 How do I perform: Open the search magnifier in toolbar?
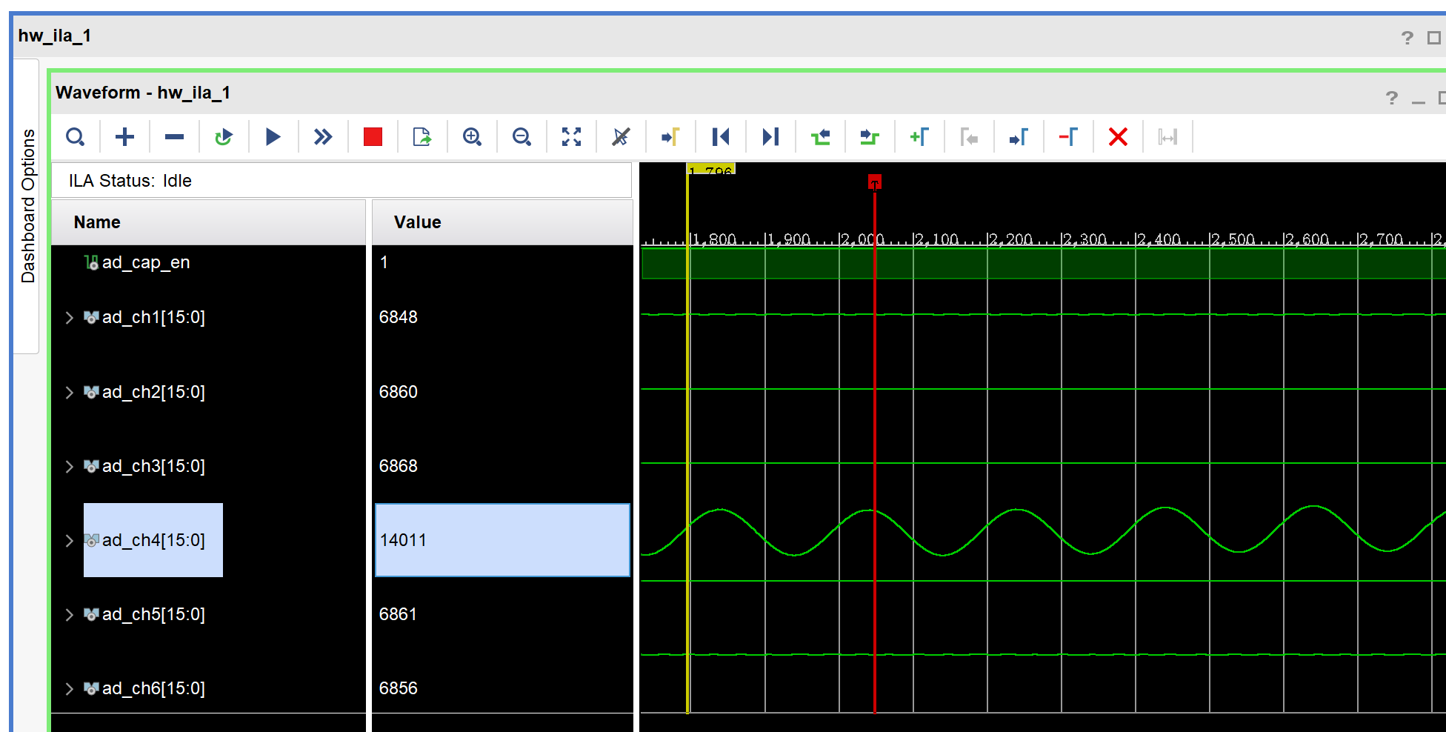(75, 137)
